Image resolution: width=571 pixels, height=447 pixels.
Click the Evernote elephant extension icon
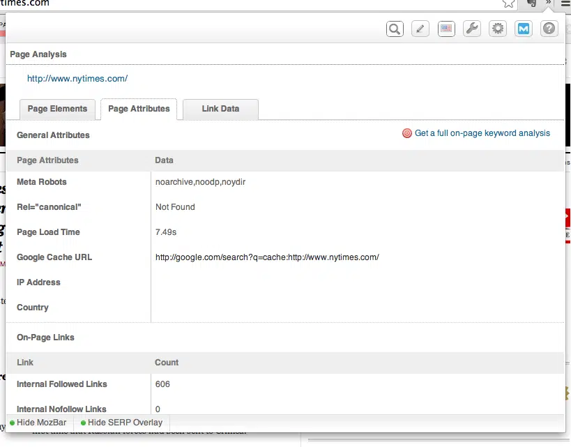coord(532,3)
